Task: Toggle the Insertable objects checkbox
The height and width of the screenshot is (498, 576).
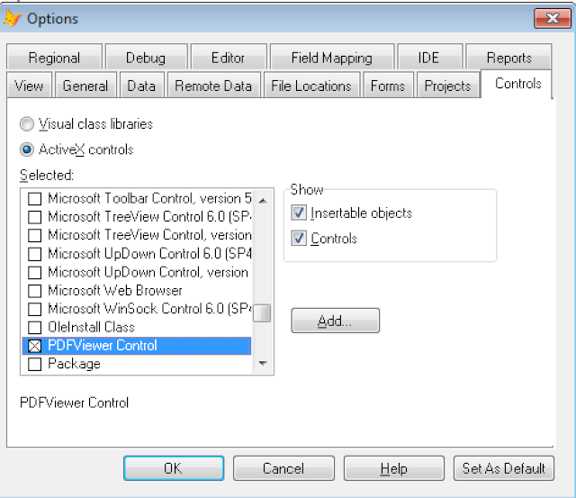Action: pyautogui.click(x=299, y=213)
